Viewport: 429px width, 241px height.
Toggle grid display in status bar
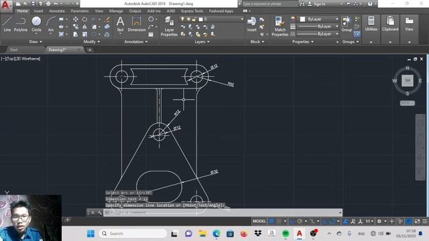tap(271, 221)
